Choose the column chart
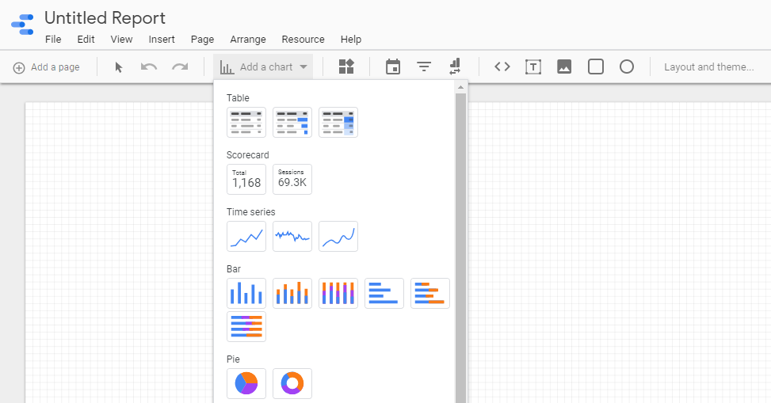The image size is (771, 403). tap(246, 294)
